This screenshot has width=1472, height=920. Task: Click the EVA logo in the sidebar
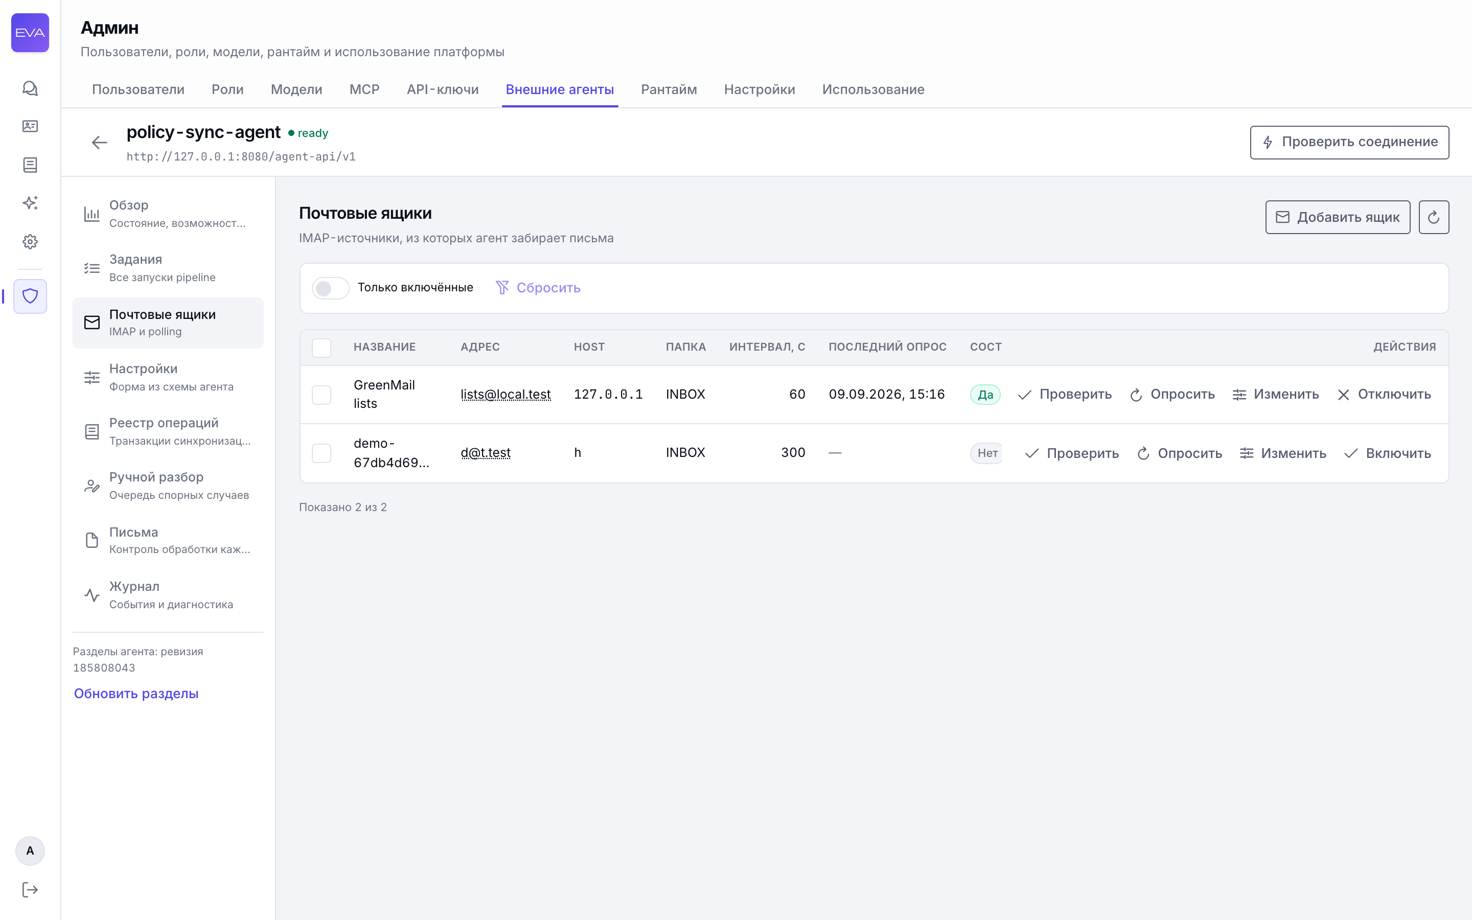coord(30,33)
